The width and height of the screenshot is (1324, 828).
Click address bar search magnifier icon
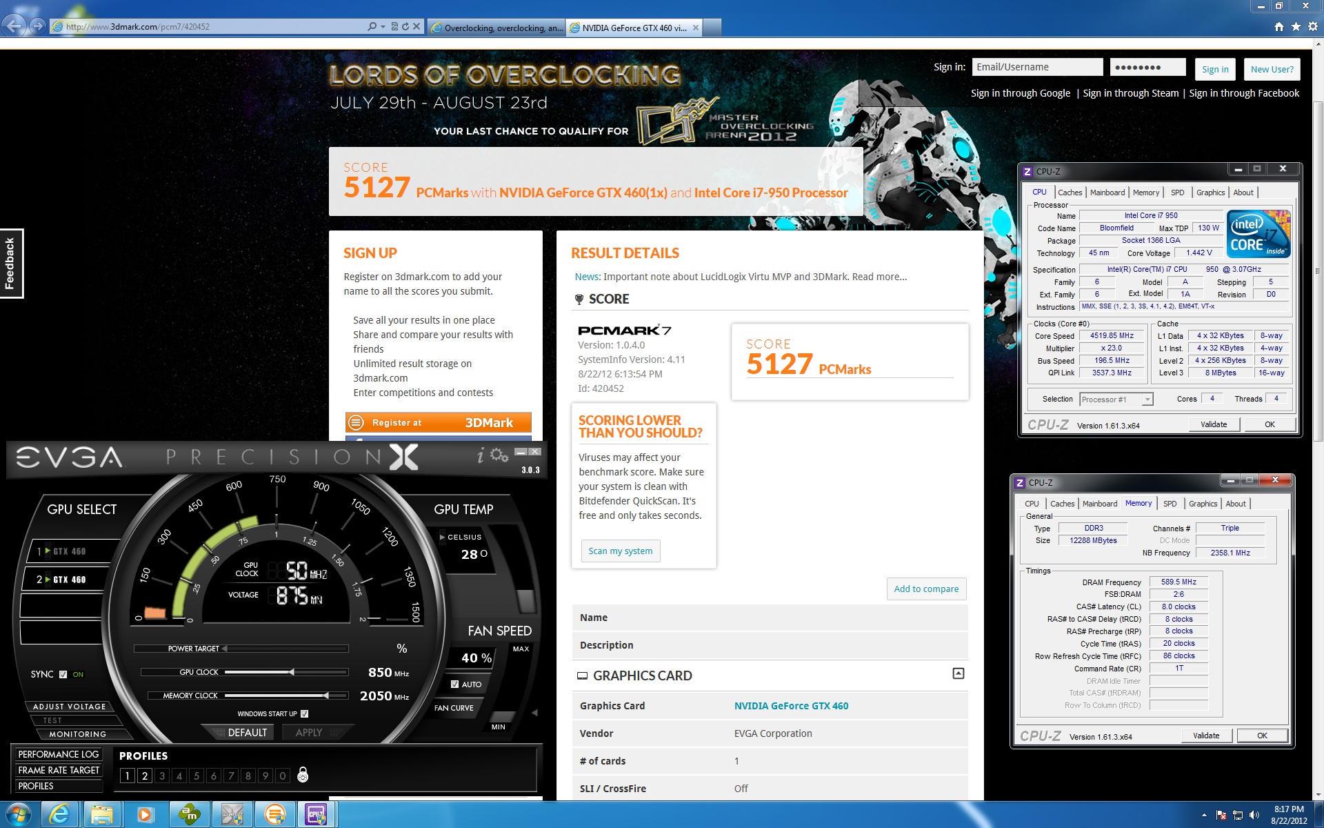click(x=372, y=26)
